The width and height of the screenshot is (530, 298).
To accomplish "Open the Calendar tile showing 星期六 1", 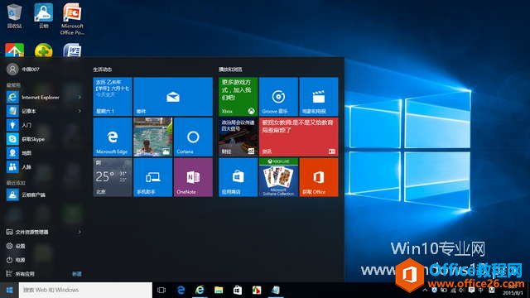I will [x=113, y=97].
